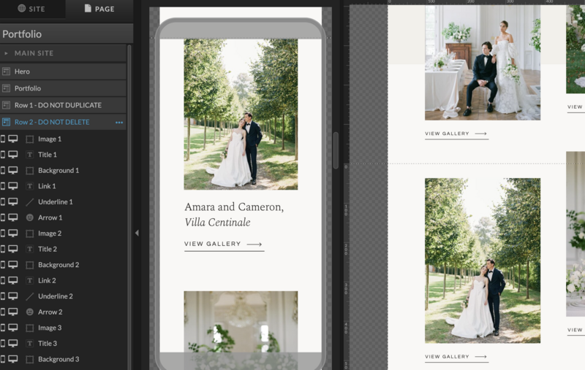Click the rectangle icon beside Image 2

click(30, 234)
